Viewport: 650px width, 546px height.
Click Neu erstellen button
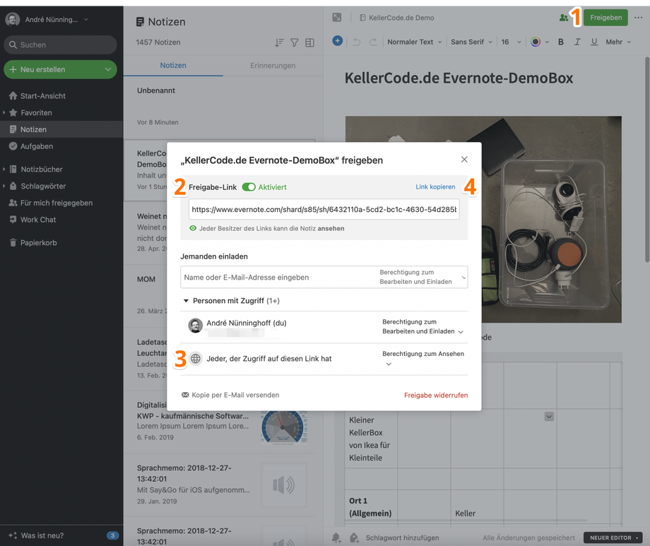tap(52, 70)
